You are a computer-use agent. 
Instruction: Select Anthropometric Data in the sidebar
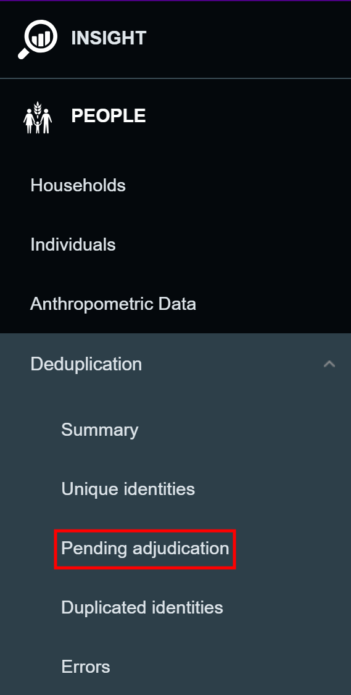click(113, 304)
